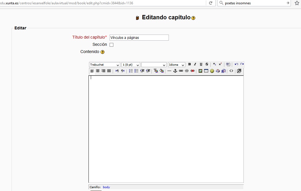
Task: Click the red prevent auto-linking icon
Action: pos(192,71)
